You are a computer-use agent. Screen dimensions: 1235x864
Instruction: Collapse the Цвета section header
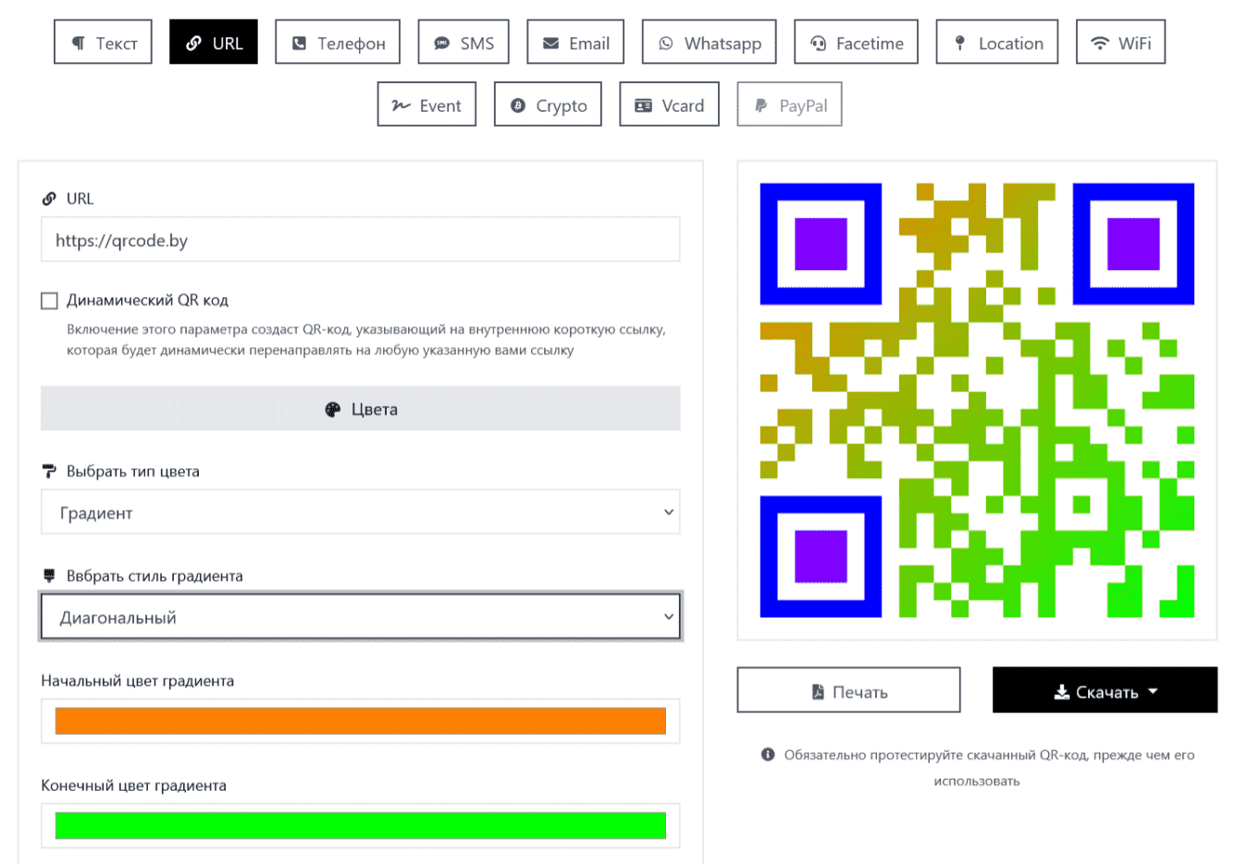coord(361,409)
